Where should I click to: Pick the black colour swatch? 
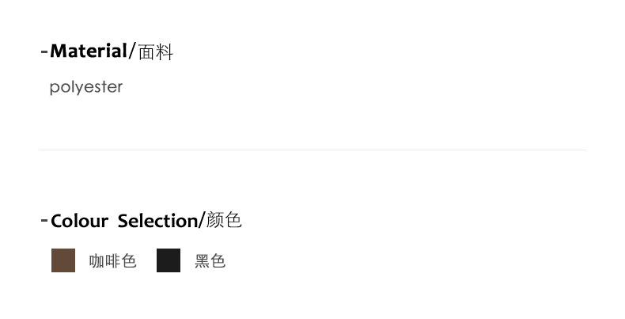tap(169, 260)
